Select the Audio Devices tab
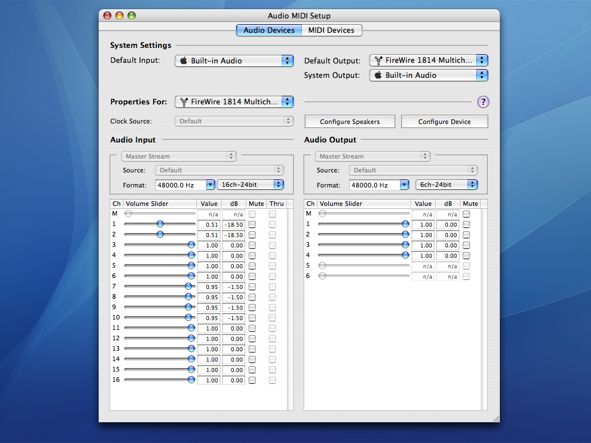 click(x=269, y=30)
